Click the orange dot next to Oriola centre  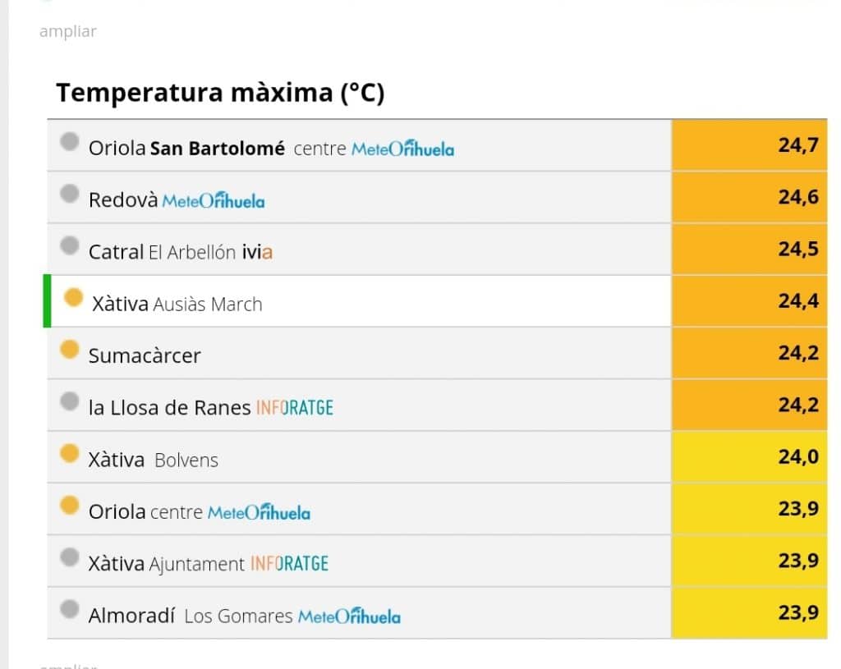(69, 505)
